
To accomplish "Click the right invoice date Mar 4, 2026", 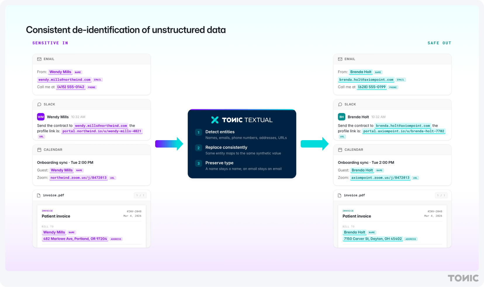I will pos(433,216).
